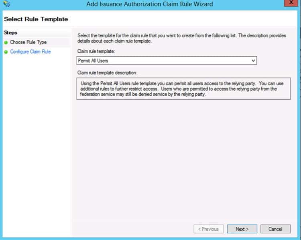Click the Steps heading
Screen dimensions: 301x240
10,33
